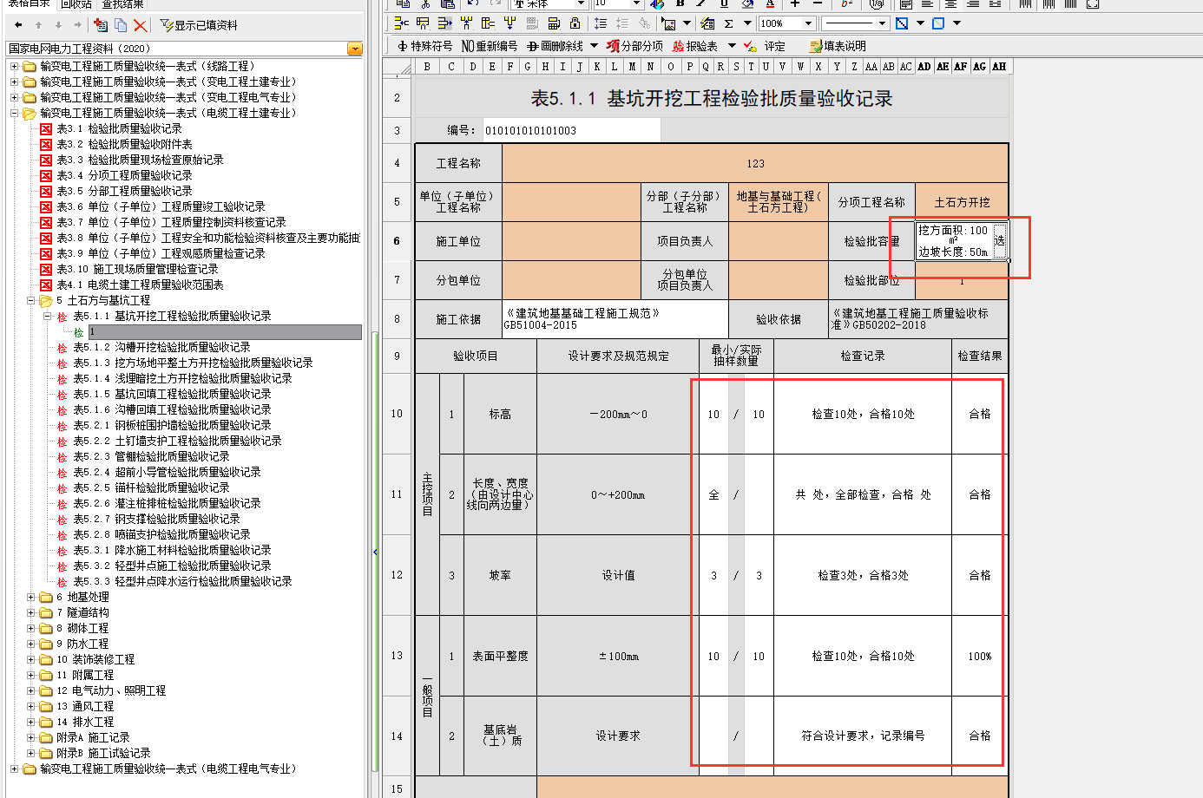
Task: Expand the 变电工程土建专业 tree node
Action: [14, 82]
